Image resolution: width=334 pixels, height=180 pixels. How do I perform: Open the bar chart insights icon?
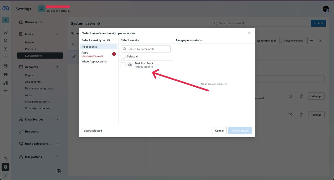(x=5, y=83)
